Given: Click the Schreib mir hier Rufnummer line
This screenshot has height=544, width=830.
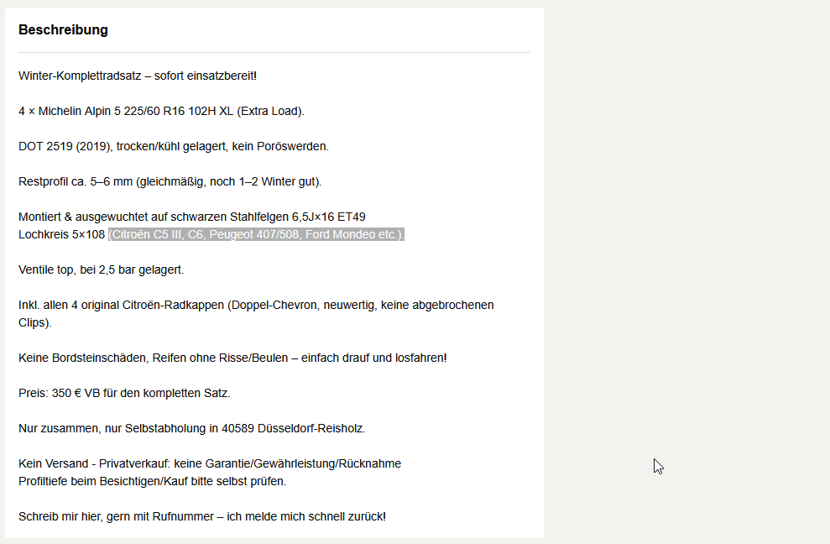Looking at the screenshot, I should coord(202,516).
